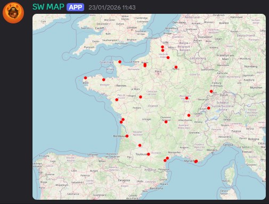This screenshot has height=204, width=269.
Task: Click the Zaragoza label on the map
Action: point(124,180)
